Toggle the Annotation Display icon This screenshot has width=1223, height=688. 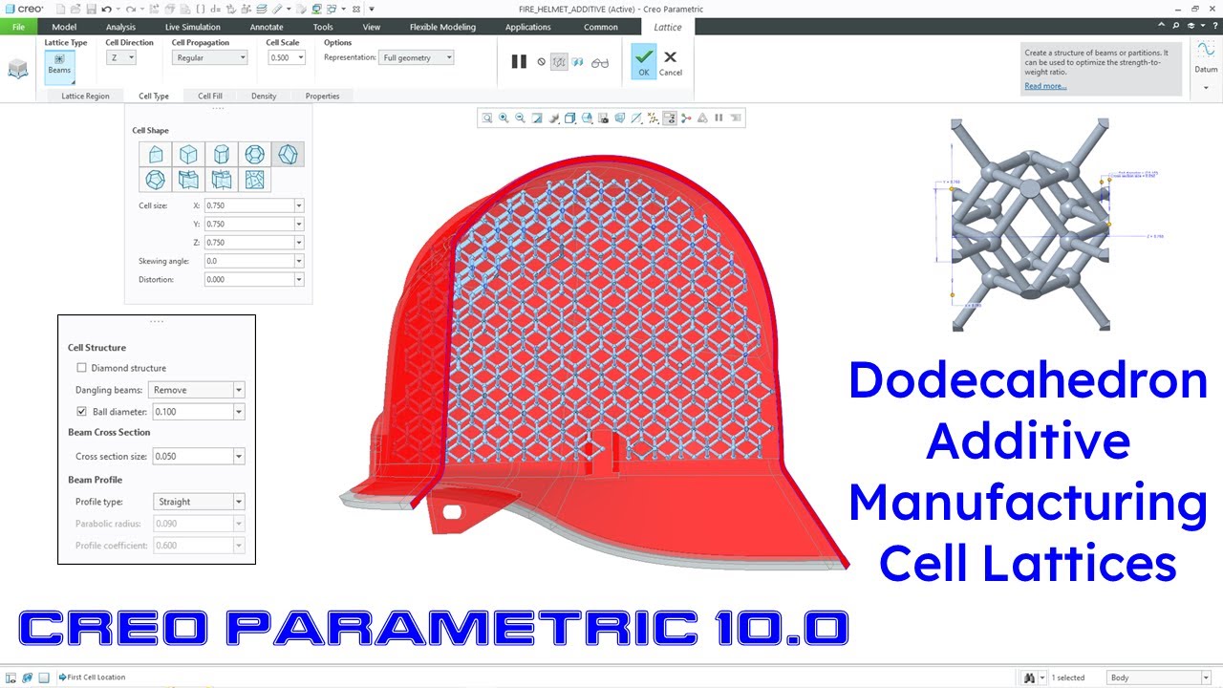(670, 118)
